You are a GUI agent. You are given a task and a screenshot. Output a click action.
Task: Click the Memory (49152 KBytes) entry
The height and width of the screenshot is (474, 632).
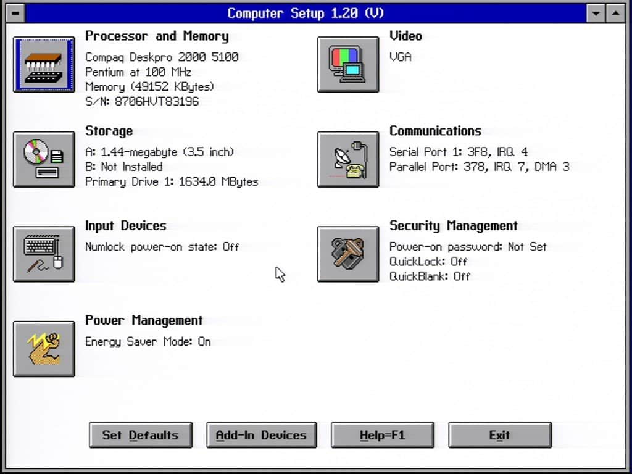pyautogui.click(x=149, y=86)
